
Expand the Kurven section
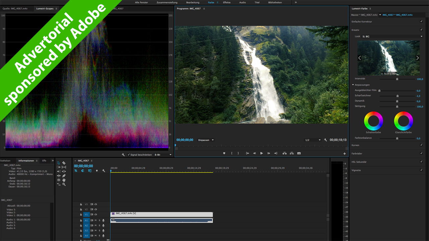355,145
